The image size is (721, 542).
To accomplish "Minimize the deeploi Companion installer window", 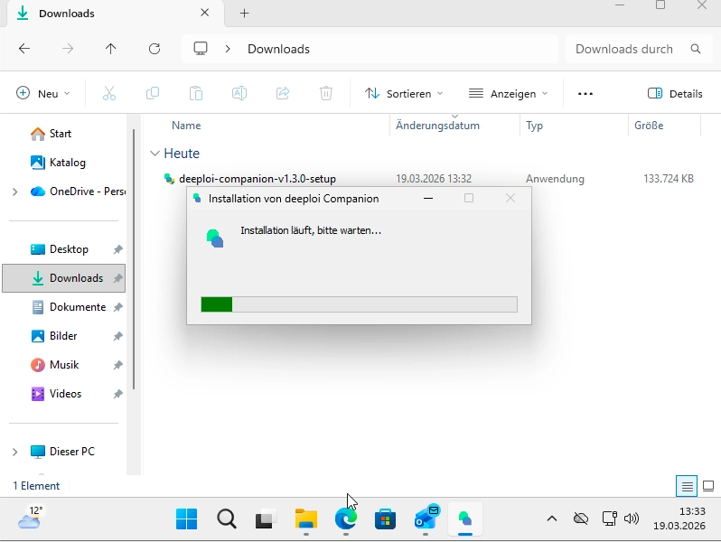I will pyautogui.click(x=428, y=199).
